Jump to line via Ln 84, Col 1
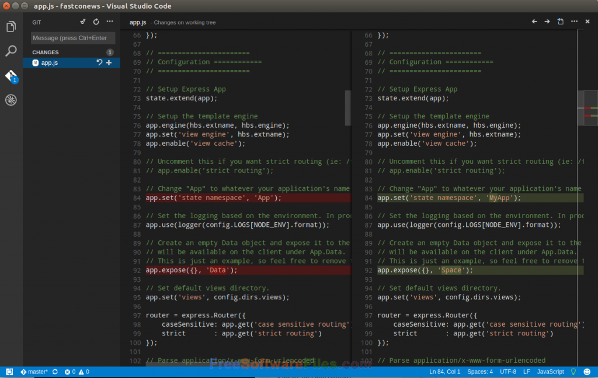The height and width of the screenshot is (378, 598). click(444, 371)
